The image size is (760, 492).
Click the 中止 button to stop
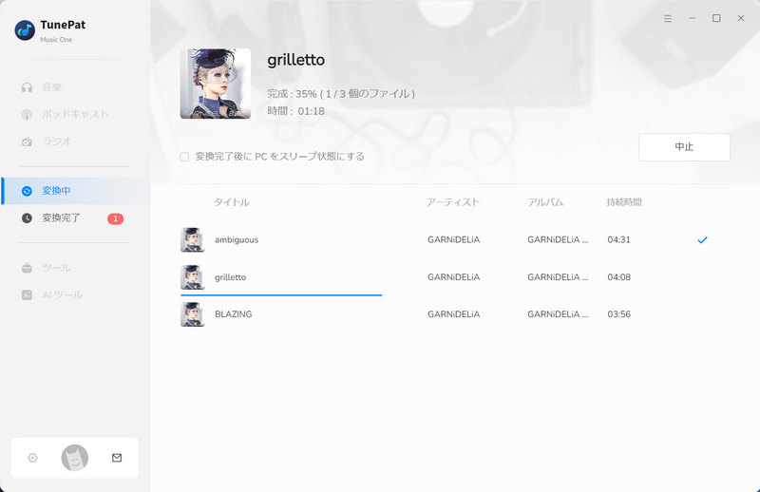point(684,147)
